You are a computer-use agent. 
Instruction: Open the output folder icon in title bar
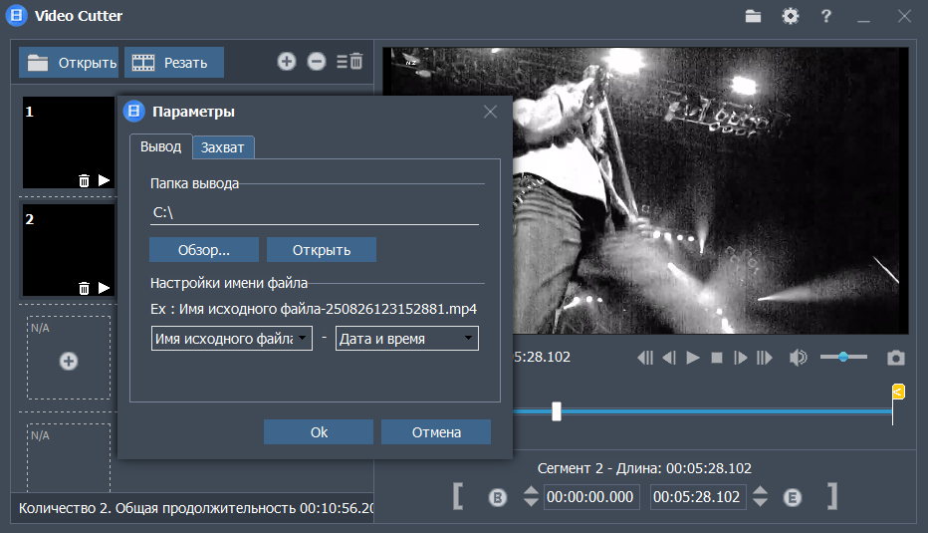point(753,16)
